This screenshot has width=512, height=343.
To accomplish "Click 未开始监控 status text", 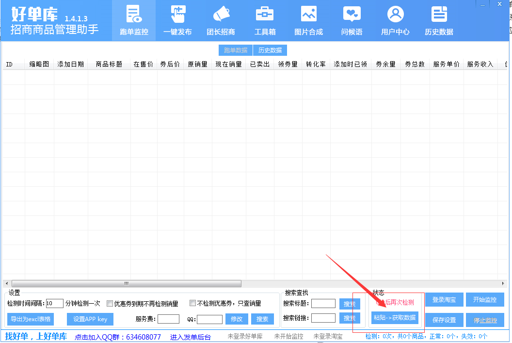I will pyautogui.click(x=288, y=336).
